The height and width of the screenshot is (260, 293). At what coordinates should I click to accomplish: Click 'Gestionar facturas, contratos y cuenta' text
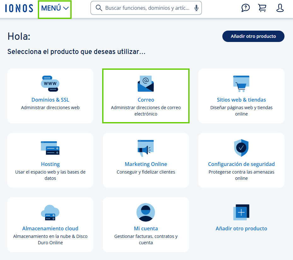pyautogui.click(x=146, y=239)
